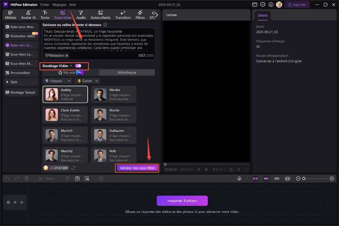Open the user profile avatar
This screenshot has width=339, height=226.
tap(279, 5)
